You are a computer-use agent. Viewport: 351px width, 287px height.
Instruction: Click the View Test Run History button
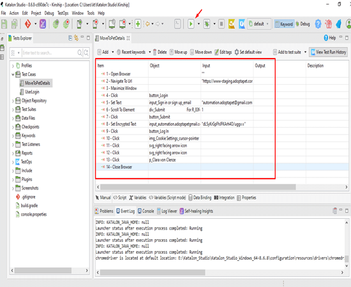329,52
